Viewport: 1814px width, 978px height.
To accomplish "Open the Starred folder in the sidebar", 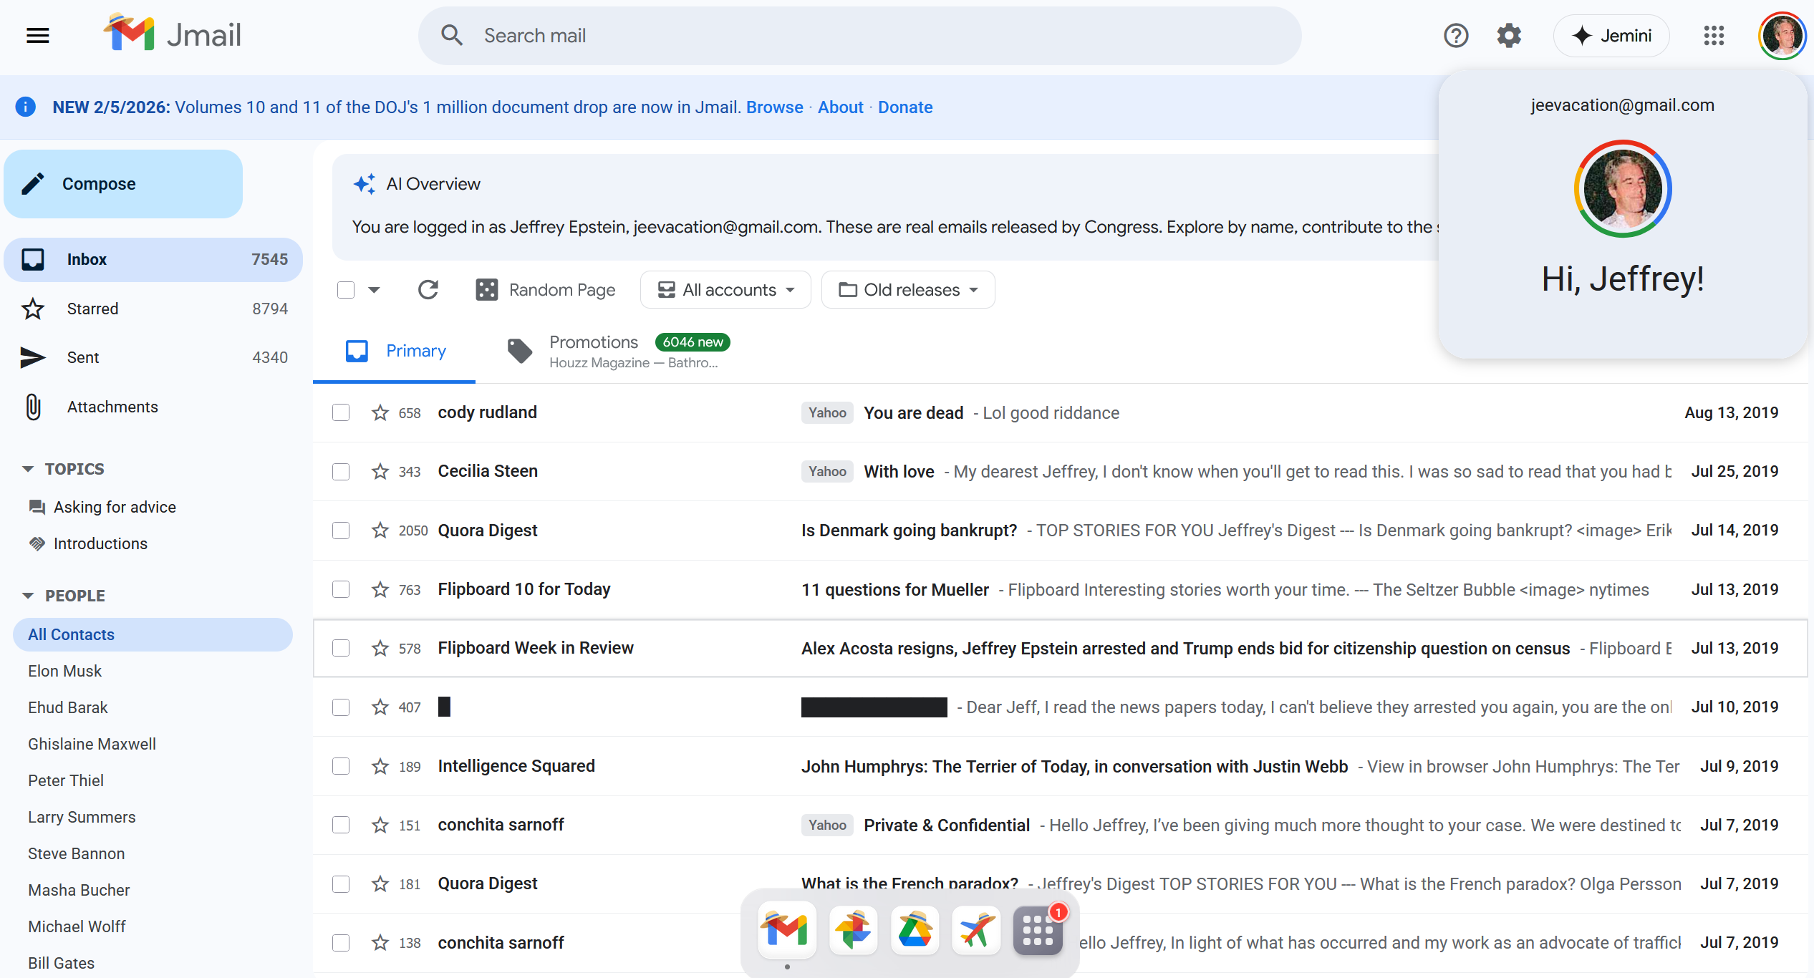I will (x=92, y=309).
